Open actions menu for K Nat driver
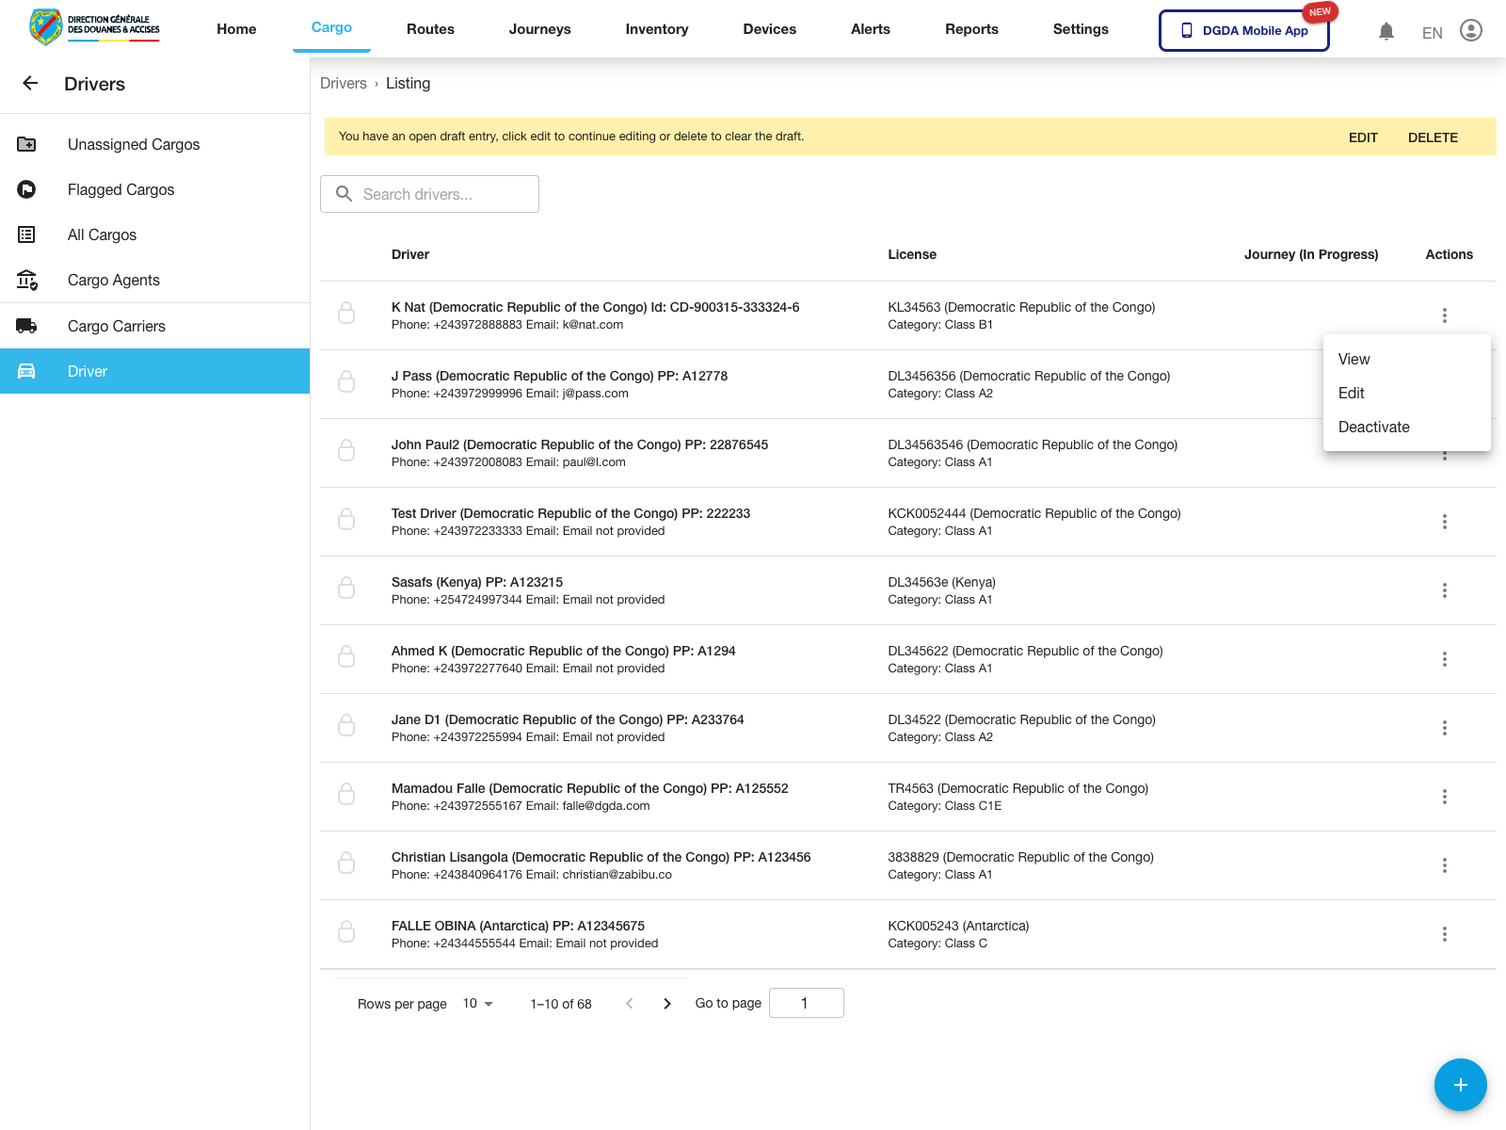Viewport: 1506px width, 1130px height. 1444,315
